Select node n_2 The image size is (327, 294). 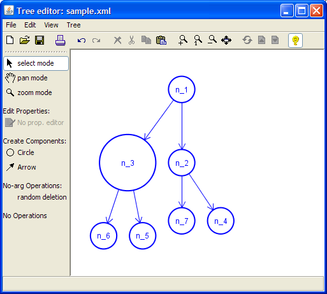182,163
